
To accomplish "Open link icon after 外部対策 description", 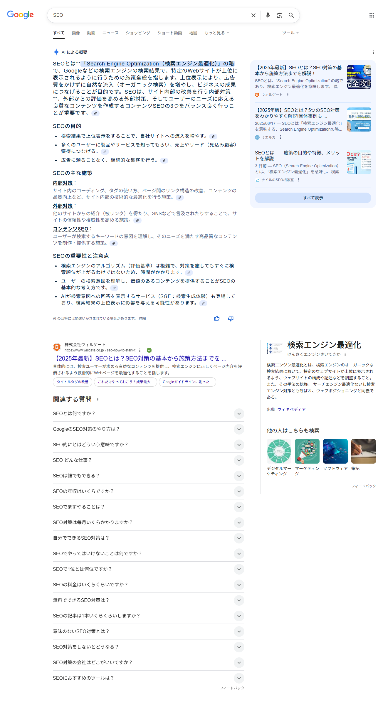I will tap(137, 220).
